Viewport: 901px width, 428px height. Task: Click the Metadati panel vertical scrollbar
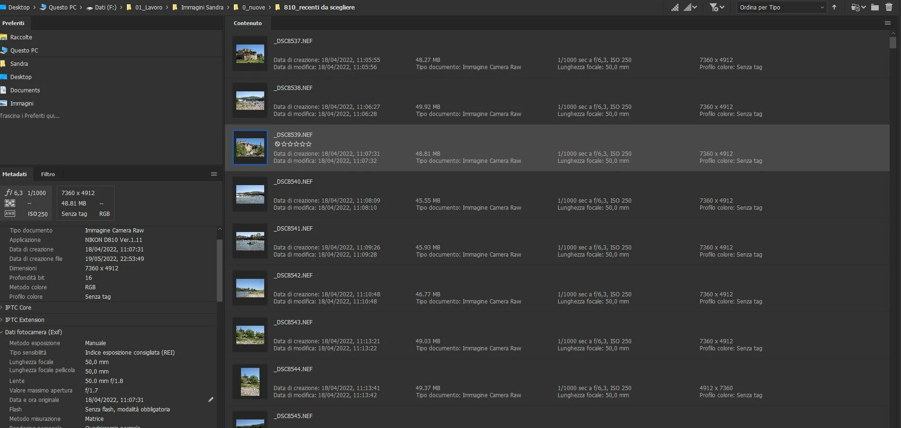click(x=220, y=270)
